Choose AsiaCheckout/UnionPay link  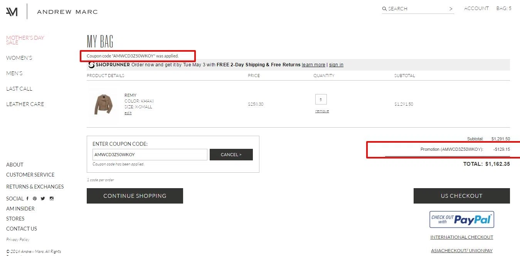pyautogui.click(x=462, y=251)
